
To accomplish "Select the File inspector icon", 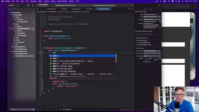I will 145,9.
